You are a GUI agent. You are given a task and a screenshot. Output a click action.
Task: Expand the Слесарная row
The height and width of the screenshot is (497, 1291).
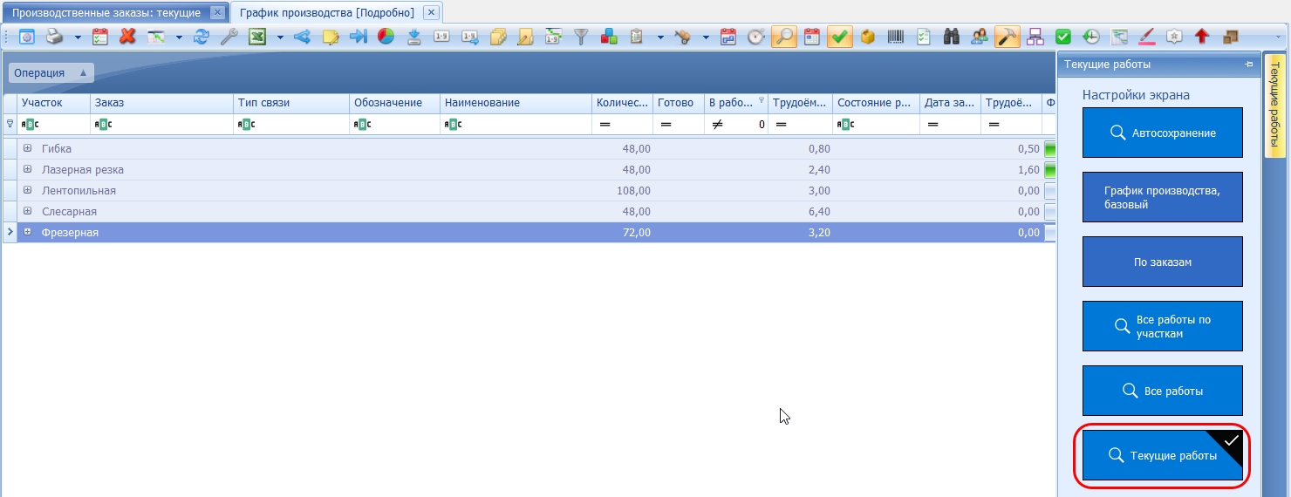[28, 211]
